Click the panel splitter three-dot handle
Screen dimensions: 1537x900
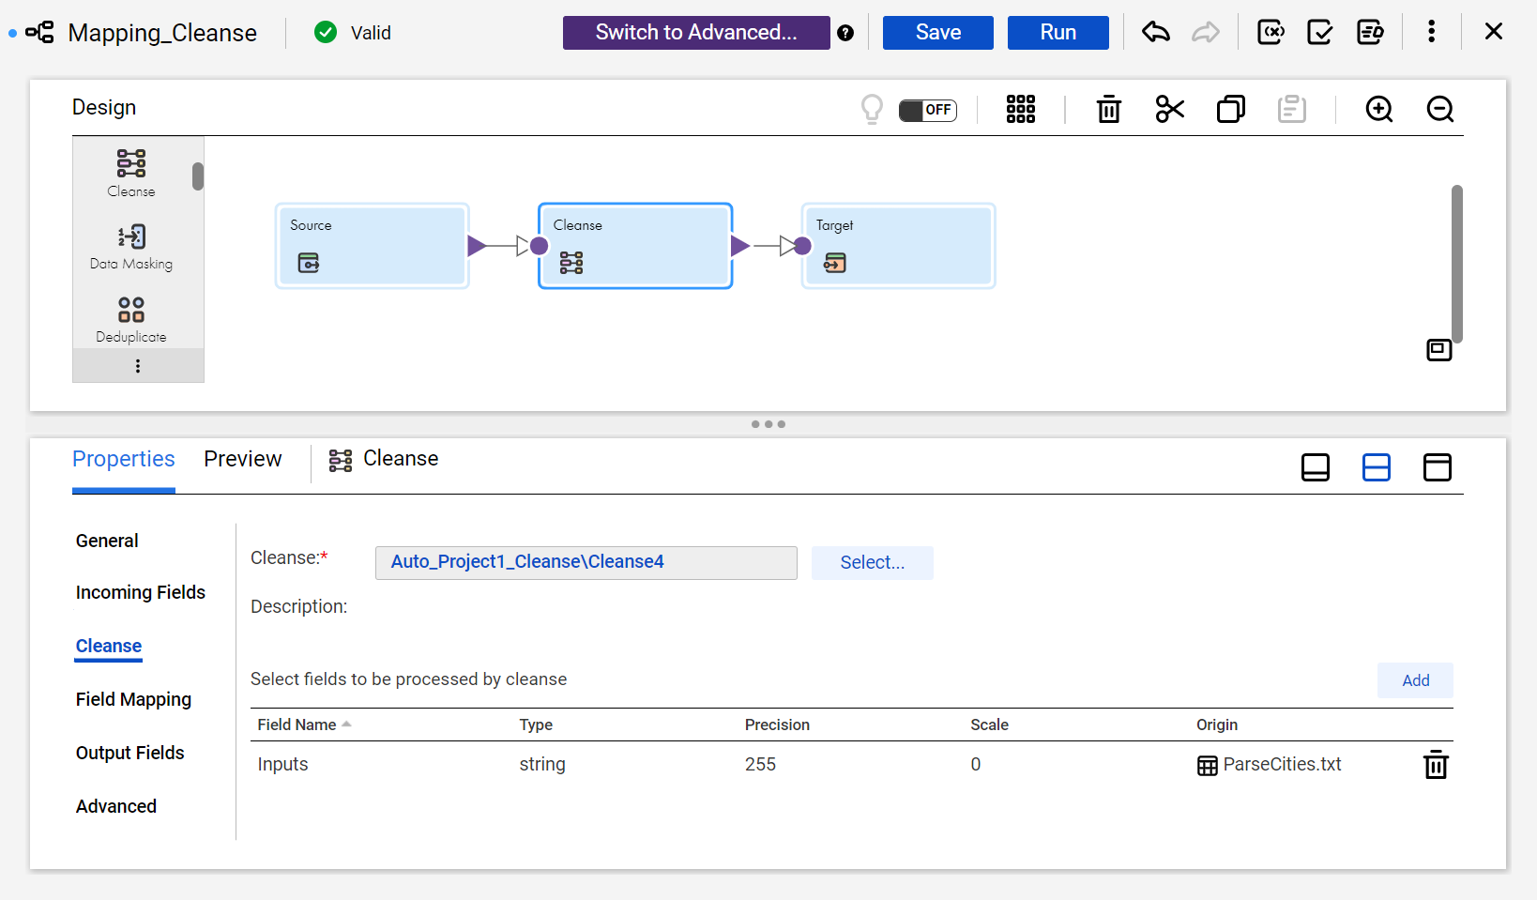click(768, 424)
